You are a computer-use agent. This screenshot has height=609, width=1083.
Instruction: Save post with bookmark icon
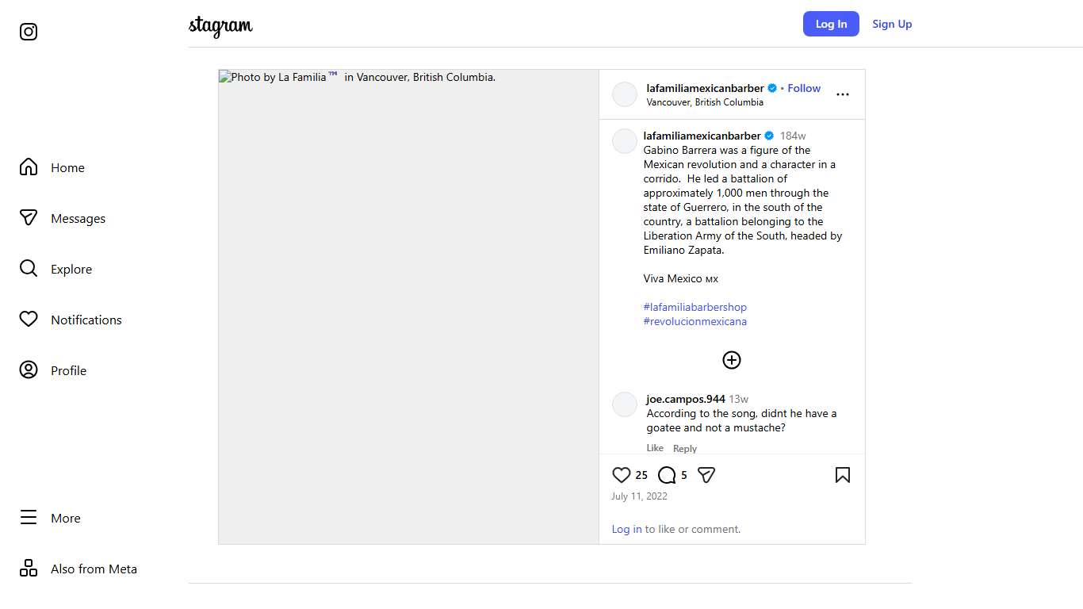pyautogui.click(x=843, y=475)
